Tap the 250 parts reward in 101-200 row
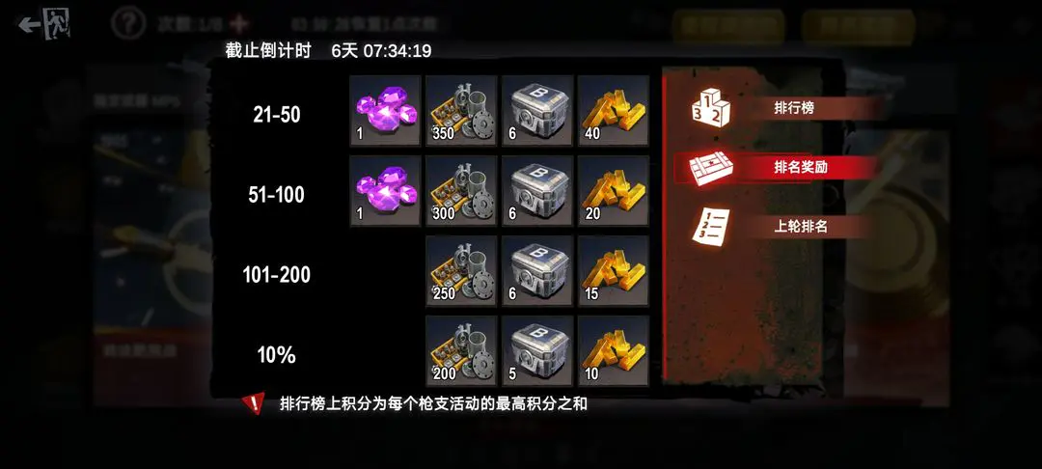This screenshot has height=469, width=1042. tap(461, 271)
